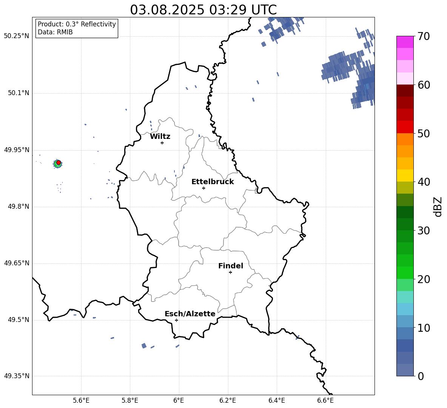447x408 pixels.
Task: Click the colorbar tick label 30
Action: 424,231
